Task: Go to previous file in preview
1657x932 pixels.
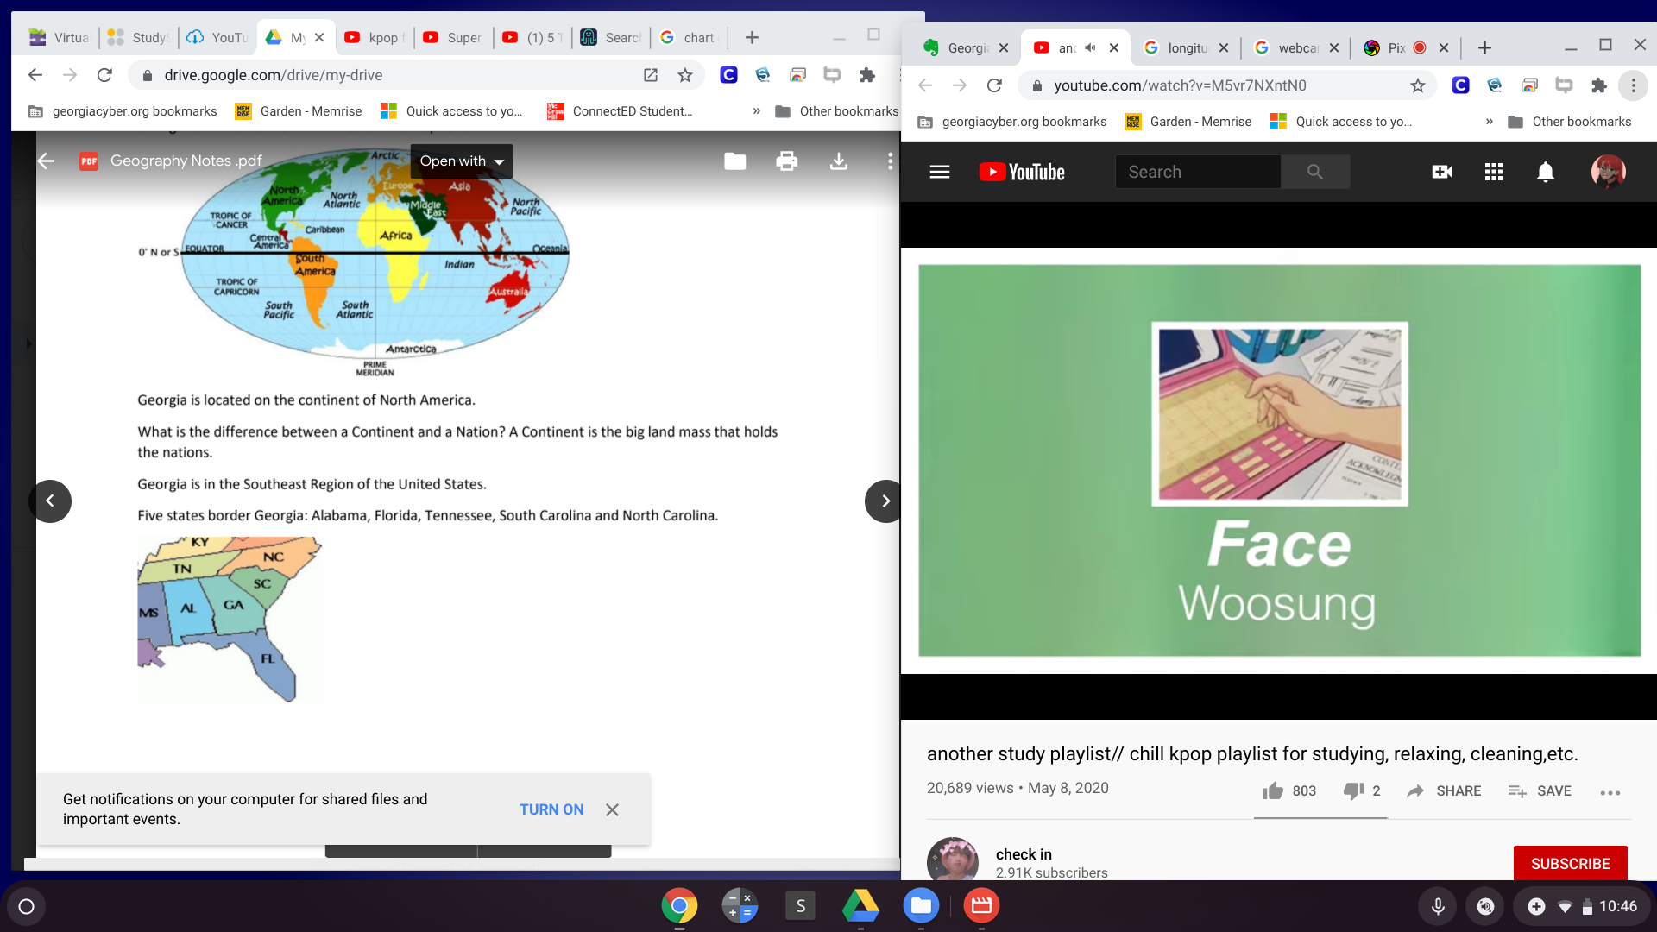Action: point(50,501)
